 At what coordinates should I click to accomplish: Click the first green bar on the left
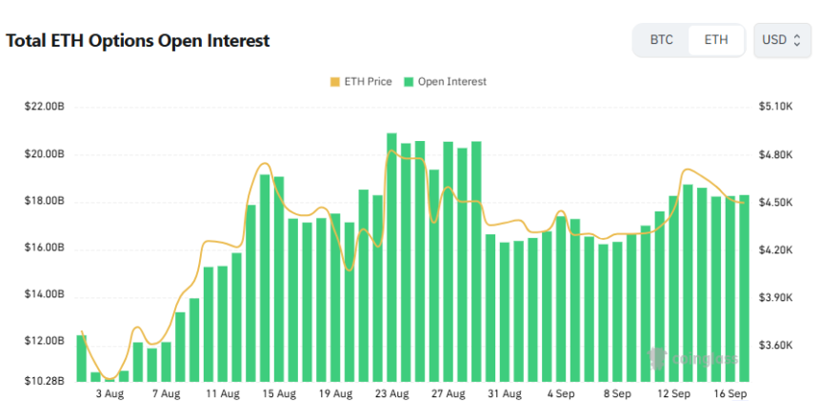pyautogui.click(x=82, y=358)
